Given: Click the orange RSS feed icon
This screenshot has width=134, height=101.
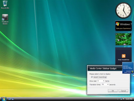Looking at the screenshot, I should point(124,56).
